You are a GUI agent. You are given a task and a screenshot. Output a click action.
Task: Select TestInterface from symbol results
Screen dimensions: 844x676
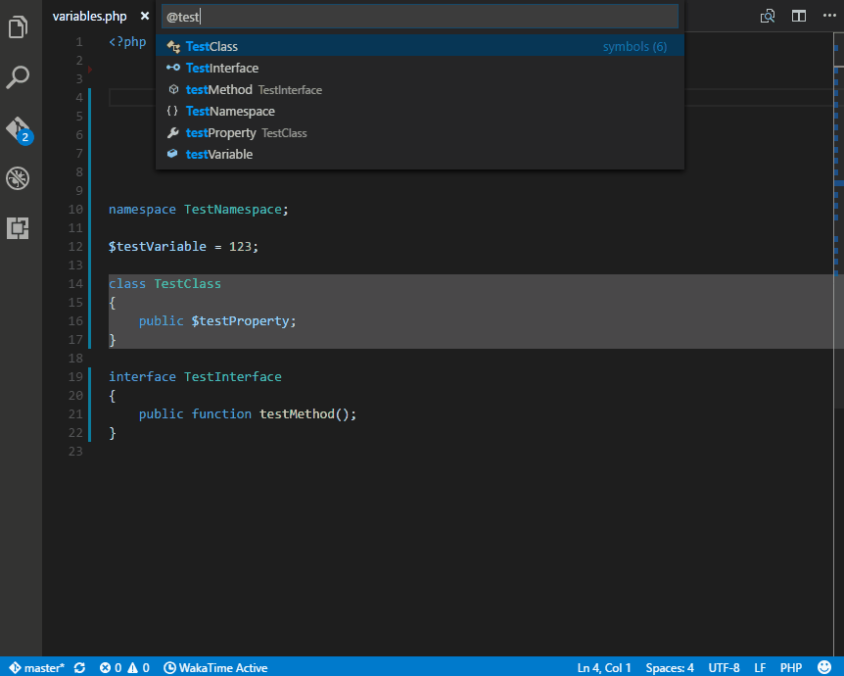222,68
